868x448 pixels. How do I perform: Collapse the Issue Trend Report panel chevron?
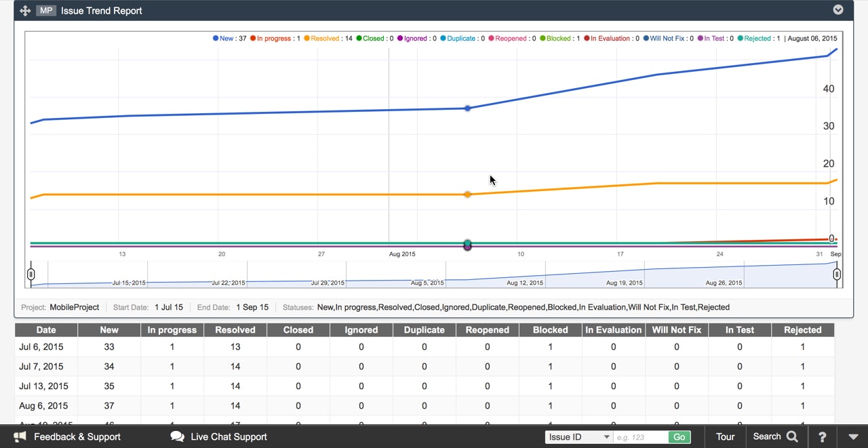coord(838,10)
